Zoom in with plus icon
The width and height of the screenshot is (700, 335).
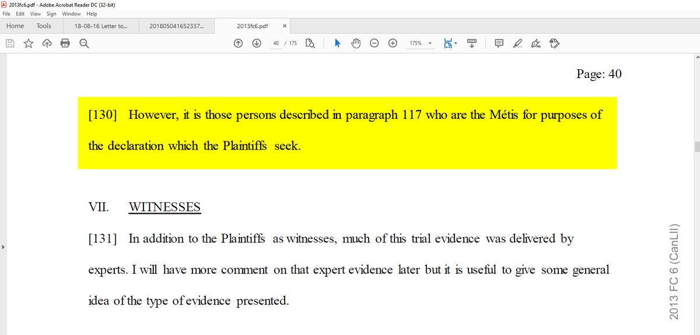pyautogui.click(x=394, y=43)
